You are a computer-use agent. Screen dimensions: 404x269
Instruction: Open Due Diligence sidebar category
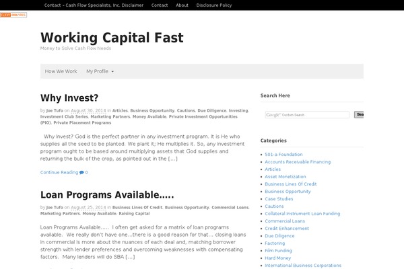click(x=279, y=236)
